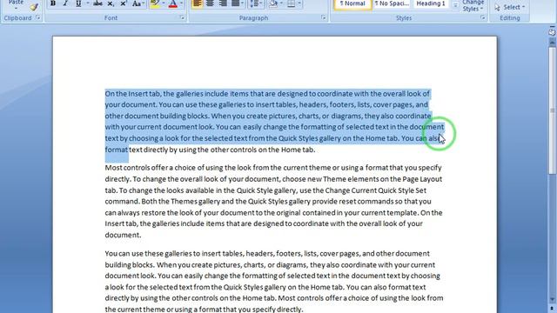Toggle Italic formatting
This screenshot has height=313, width=557.
65,3
